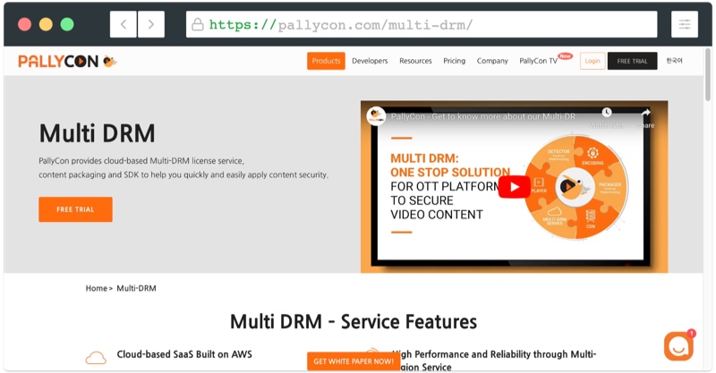Go back with the browser back arrow
This screenshot has height=373, width=716.
(x=124, y=24)
